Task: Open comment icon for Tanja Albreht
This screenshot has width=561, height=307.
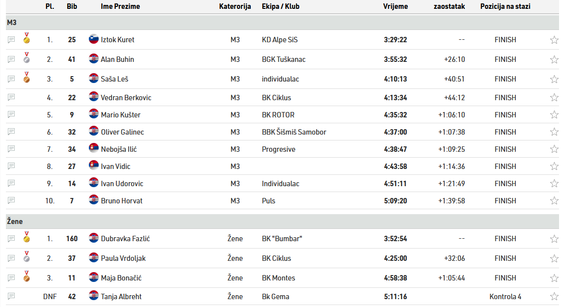Action: tap(11, 296)
